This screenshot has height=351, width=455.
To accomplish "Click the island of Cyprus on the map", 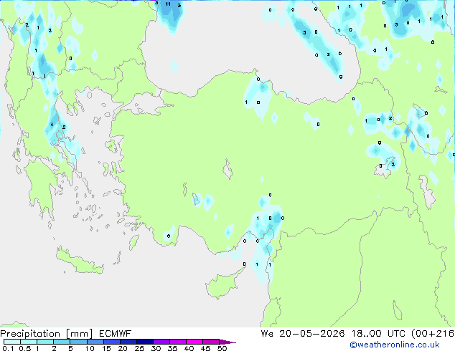I will (223, 284).
